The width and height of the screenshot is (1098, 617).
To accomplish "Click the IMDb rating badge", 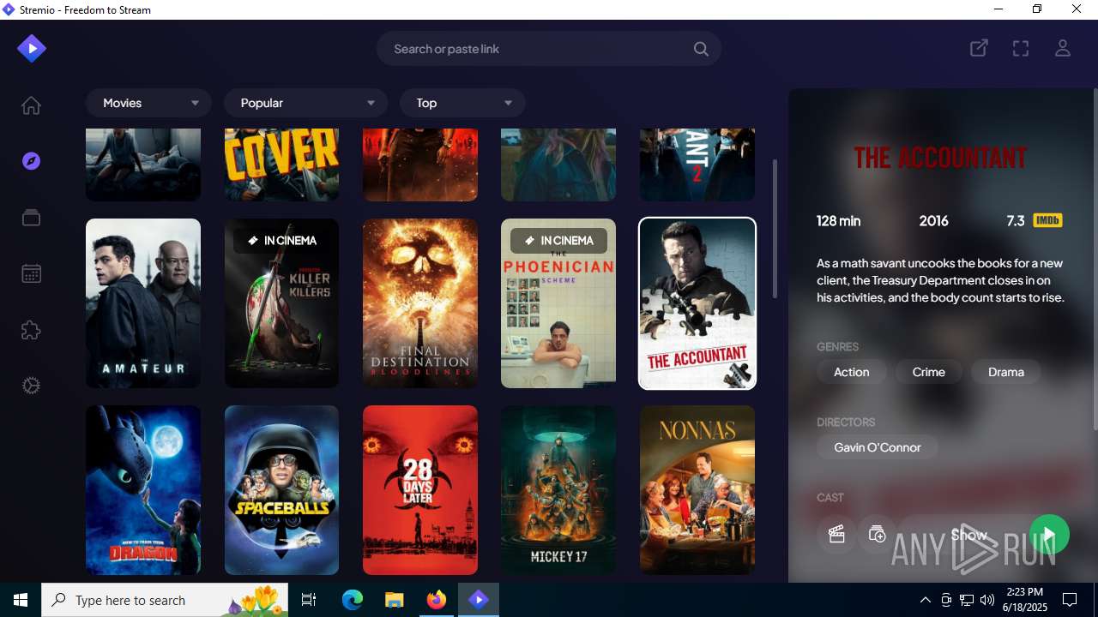I will click(x=1047, y=220).
